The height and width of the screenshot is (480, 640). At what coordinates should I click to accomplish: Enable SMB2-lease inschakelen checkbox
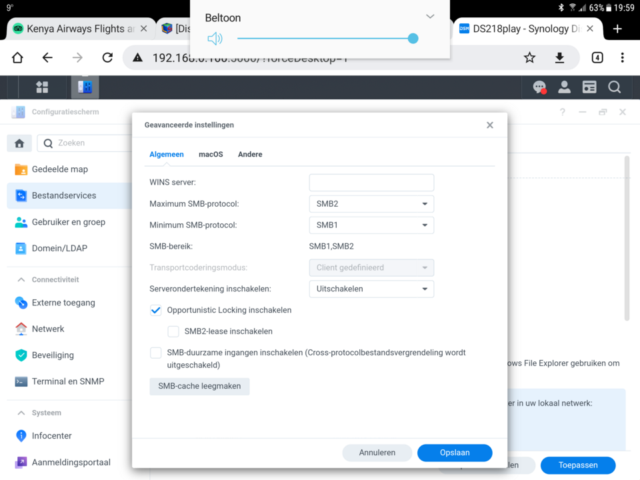coord(173,331)
